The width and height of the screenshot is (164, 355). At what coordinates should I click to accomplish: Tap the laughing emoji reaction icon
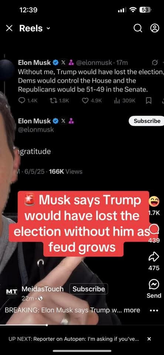pyautogui.click(x=154, y=201)
